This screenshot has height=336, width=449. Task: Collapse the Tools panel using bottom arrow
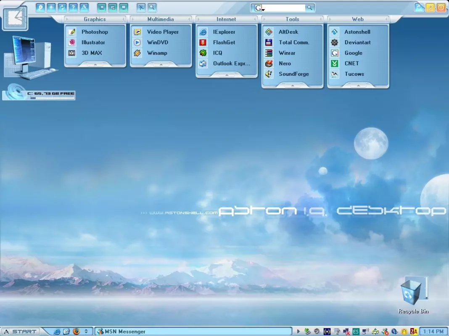[292, 85]
